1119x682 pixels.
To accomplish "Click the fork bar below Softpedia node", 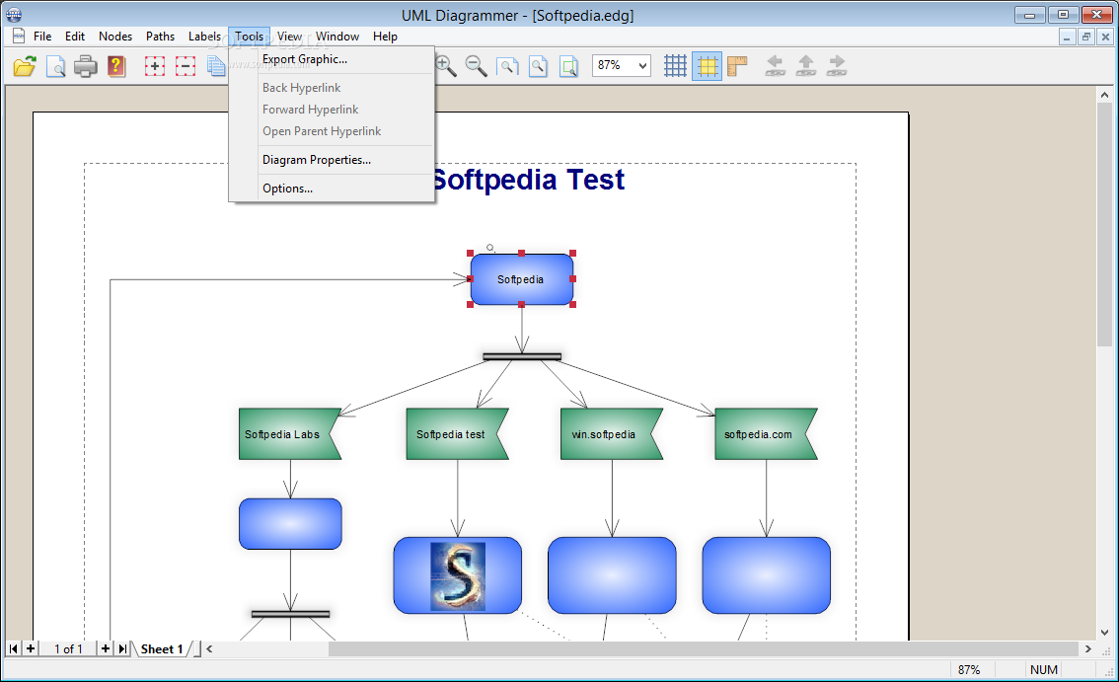I will pyautogui.click(x=522, y=356).
